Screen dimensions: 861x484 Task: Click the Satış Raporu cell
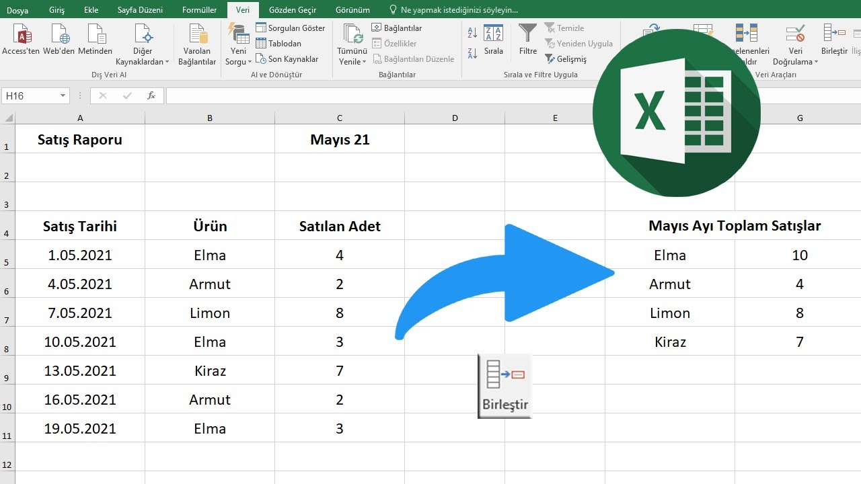(80, 139)
